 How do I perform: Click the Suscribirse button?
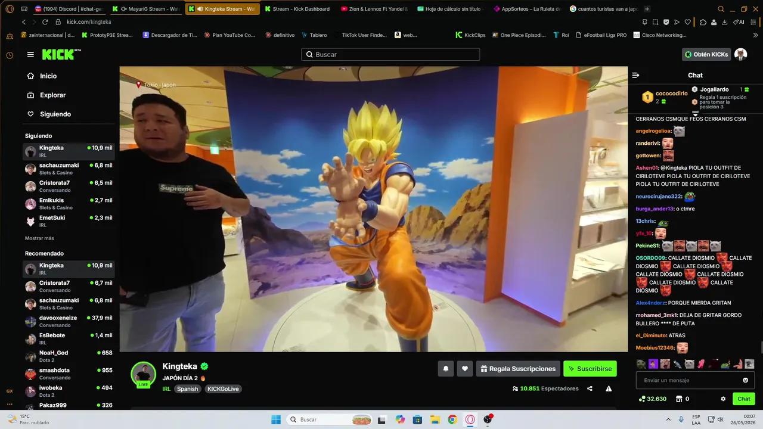click(x=590, y=369)
